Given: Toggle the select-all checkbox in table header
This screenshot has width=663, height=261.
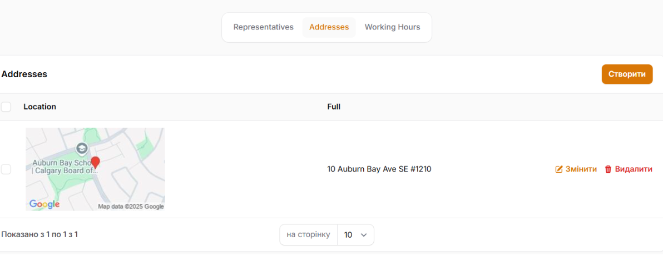Looking at the screenshot, I should (6, 107).
